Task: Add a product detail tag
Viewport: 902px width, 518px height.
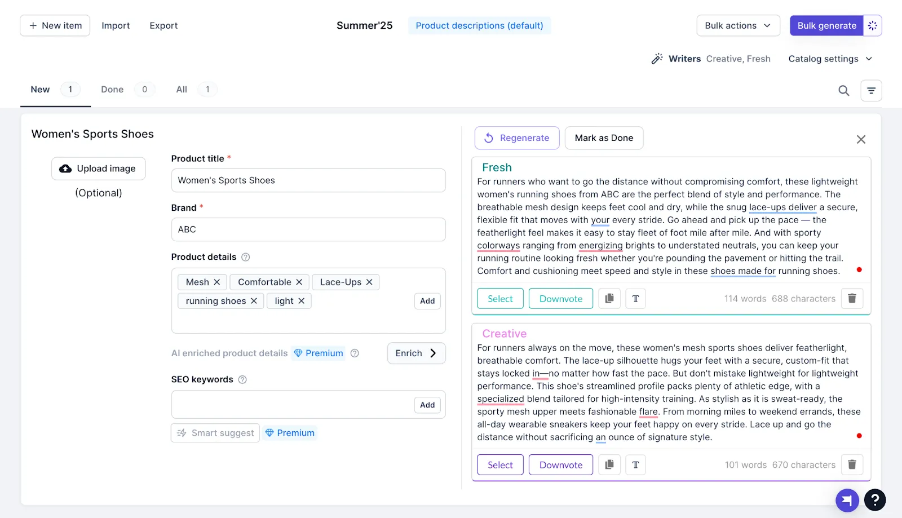Action: 427,301
